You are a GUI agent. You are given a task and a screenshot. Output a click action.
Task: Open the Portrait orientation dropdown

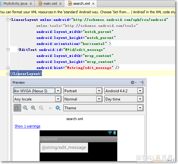coord(83,91)
